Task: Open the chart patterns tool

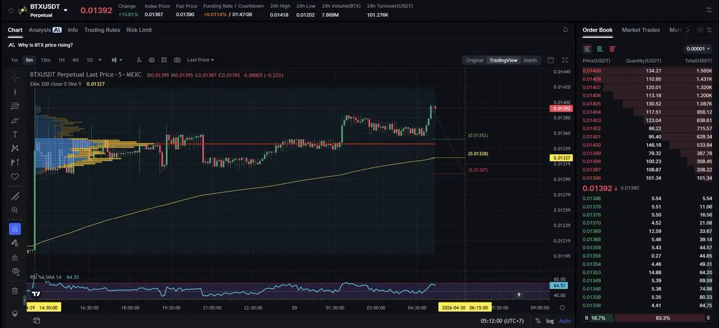Action: (x=14, y=148)
